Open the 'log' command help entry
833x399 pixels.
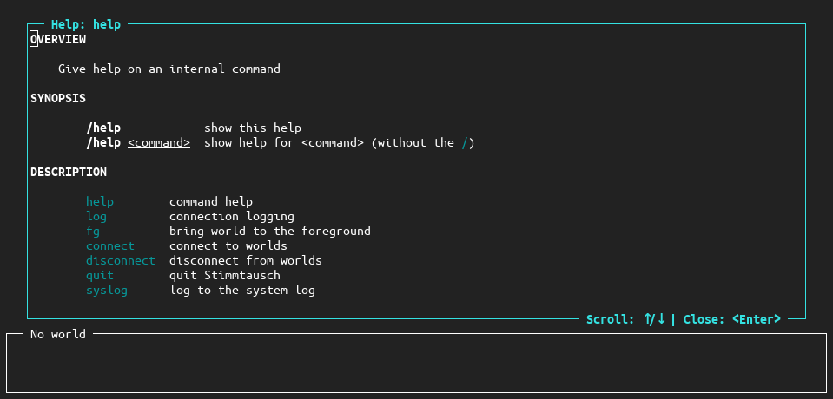(96, 217)
